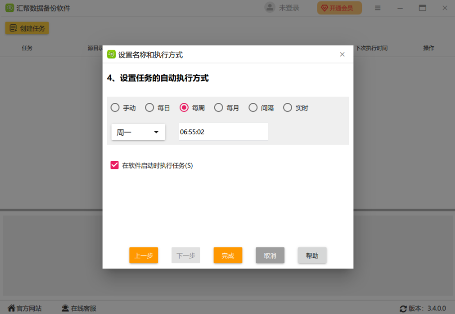Open the hamburger menu in title bar
Screen dimensions: 455x314
(x=377, y=8)
